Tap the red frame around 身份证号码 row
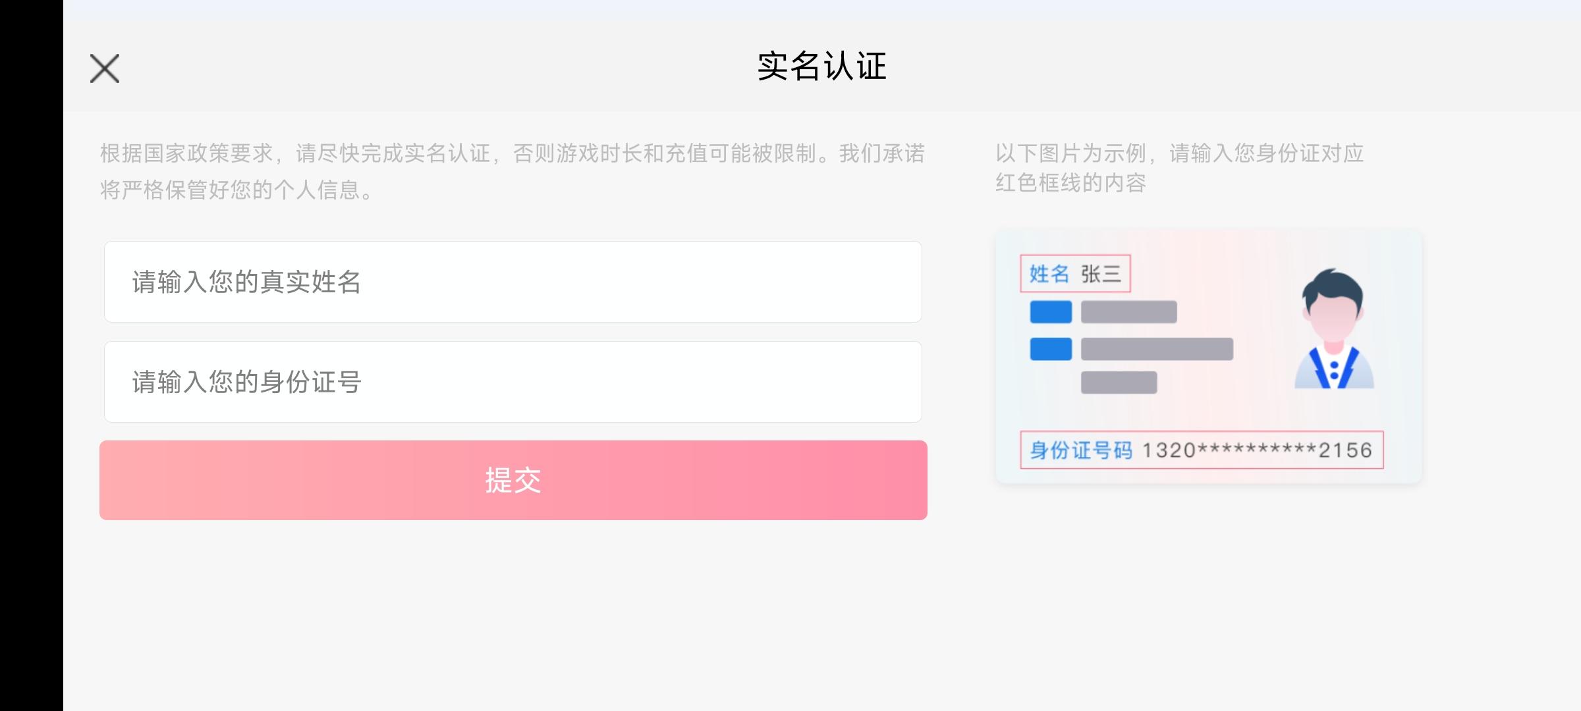This screenshot has width=1581, height=711. click(x=1202, y=450)
